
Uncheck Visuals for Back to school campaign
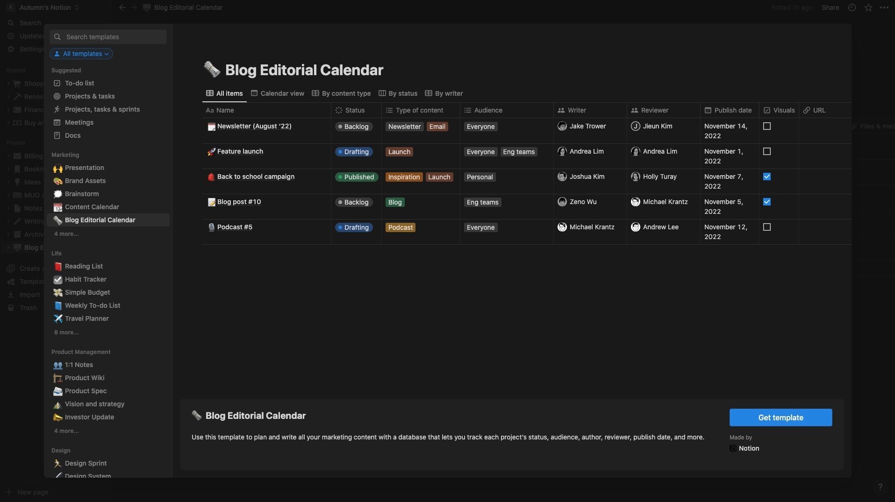click(767, 177)
